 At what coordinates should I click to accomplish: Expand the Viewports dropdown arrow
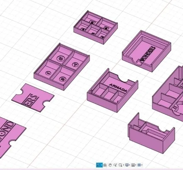tap(142, 165)
